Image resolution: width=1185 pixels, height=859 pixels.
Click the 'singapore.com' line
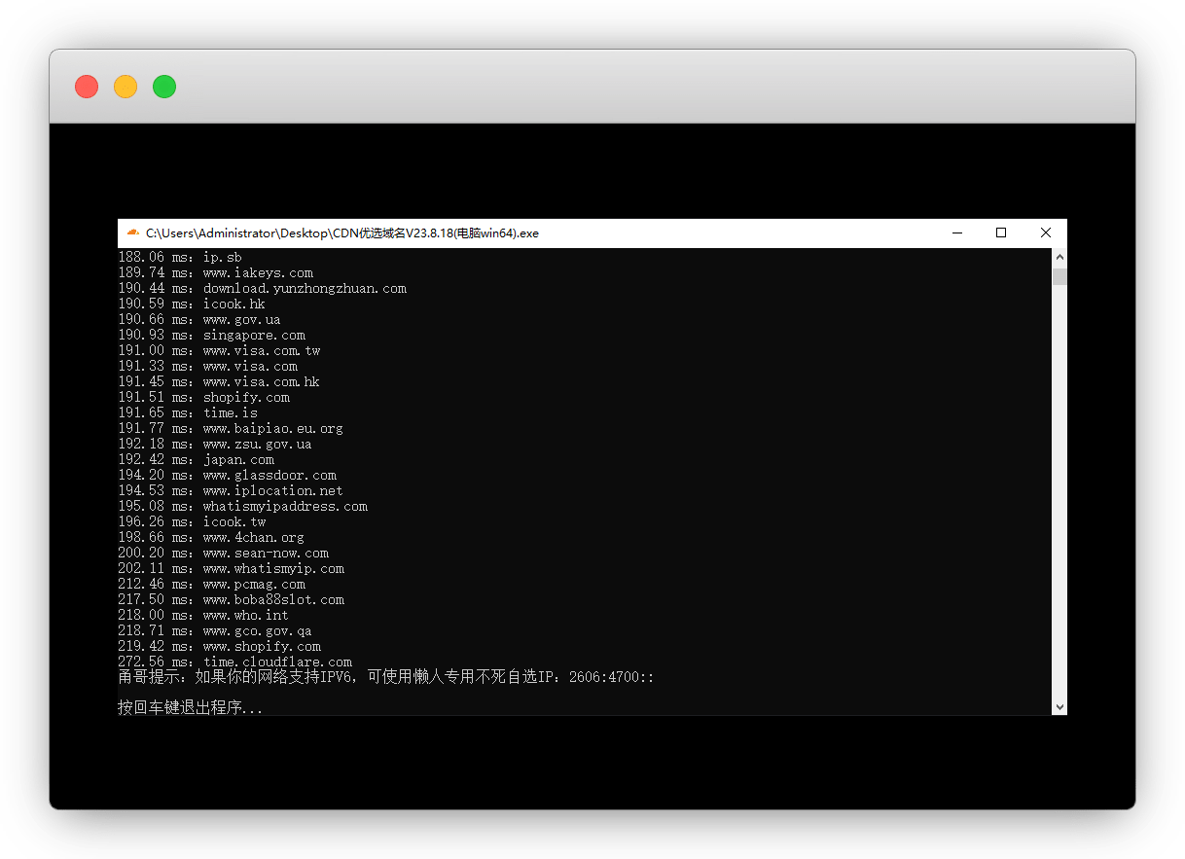pyautogui.click(x=211, y=335)
